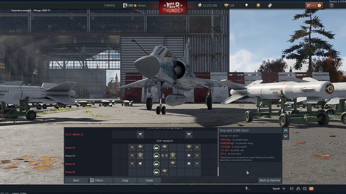Click the drop tank icon in Preset #2 row
This screenshot has width=346, height=194.
point(156,148)
